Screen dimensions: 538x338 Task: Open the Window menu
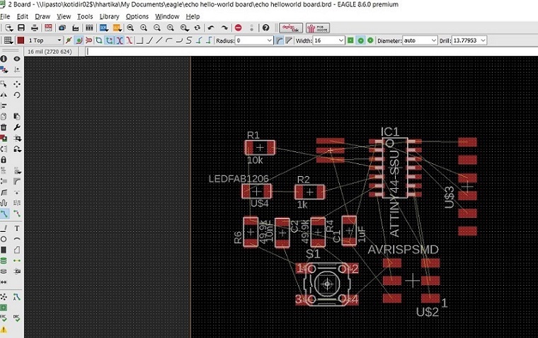click(x=167, y=16)
